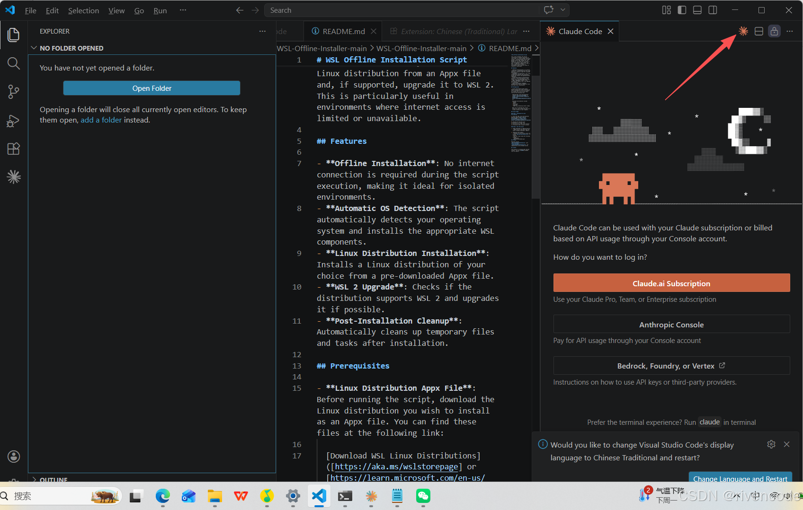Open WeChat from the taskbar
Image resolution: width=803 pixels, height=510 pixels.
[x=423, y=496]
